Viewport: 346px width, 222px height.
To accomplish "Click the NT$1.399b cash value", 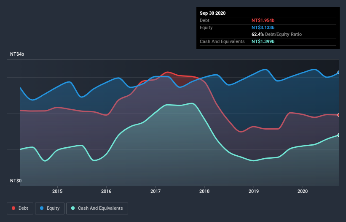I will click(x=263, y=41).
